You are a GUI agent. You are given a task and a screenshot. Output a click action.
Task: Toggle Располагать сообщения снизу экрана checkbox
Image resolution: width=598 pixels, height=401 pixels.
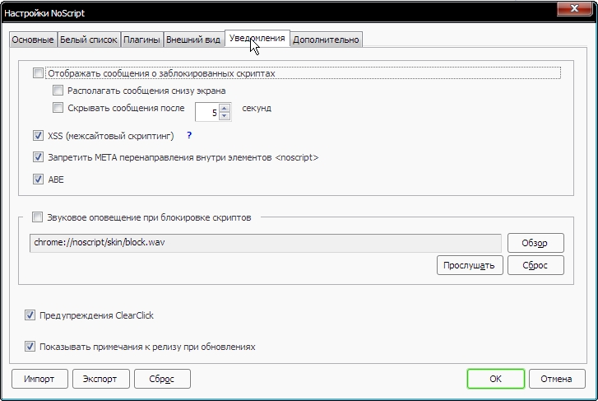[58, 90]
